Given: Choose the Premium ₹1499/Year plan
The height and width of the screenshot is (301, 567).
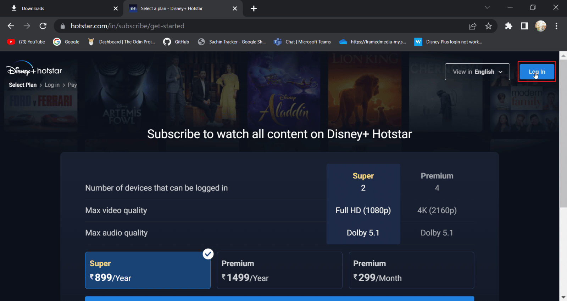Looking at the screenshot, I should pyautogui.click(x=279, y=271).
